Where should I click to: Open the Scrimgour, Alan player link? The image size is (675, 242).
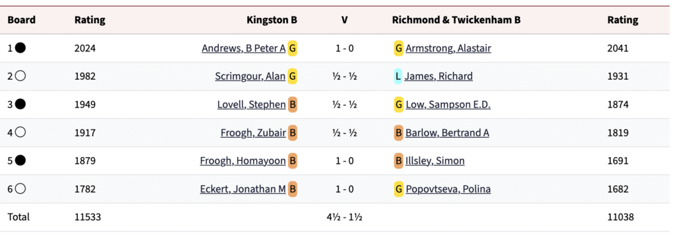(x=250, y=76)
